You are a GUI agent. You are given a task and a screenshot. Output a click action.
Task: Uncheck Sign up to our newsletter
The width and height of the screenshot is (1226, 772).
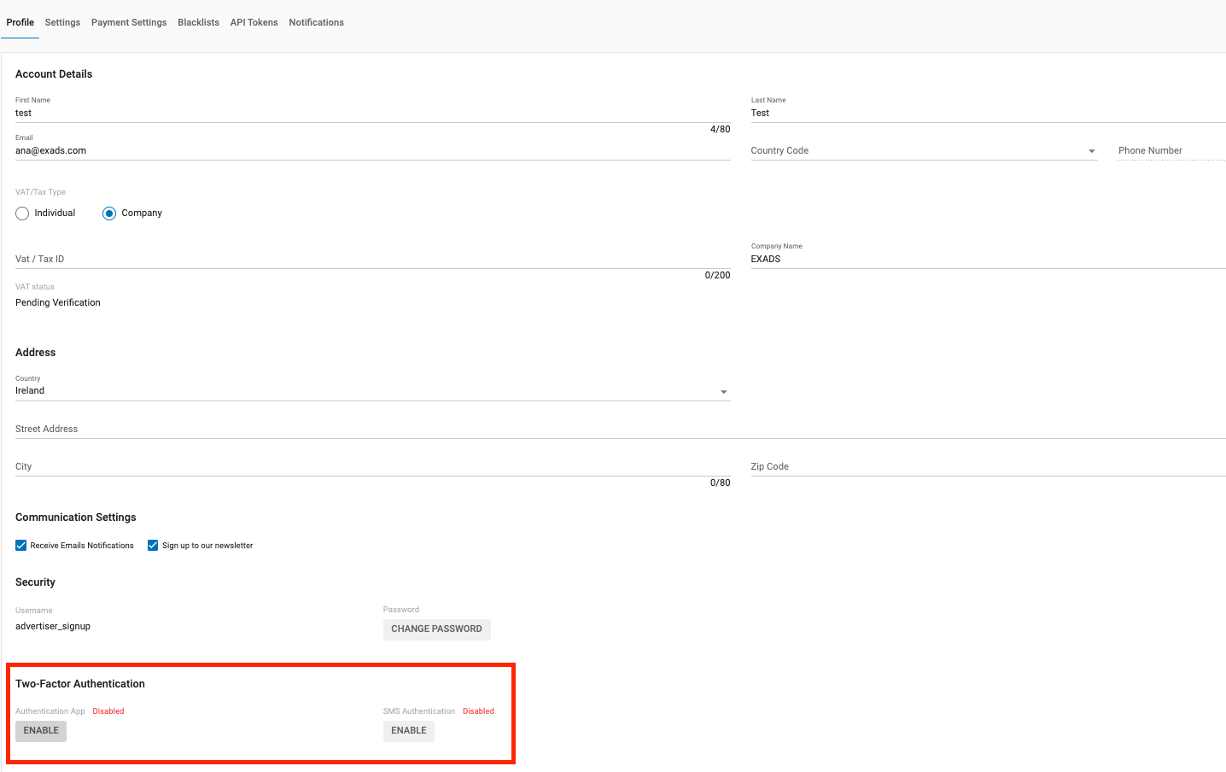[153, 546]
